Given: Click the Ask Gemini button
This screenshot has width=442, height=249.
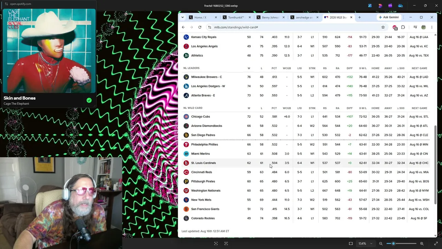Looking at the screenshot, I should point(389,17).
